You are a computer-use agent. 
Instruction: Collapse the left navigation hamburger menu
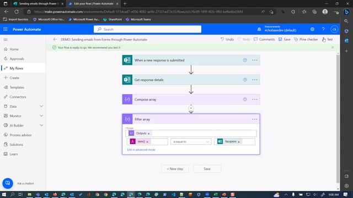point(6,40)
